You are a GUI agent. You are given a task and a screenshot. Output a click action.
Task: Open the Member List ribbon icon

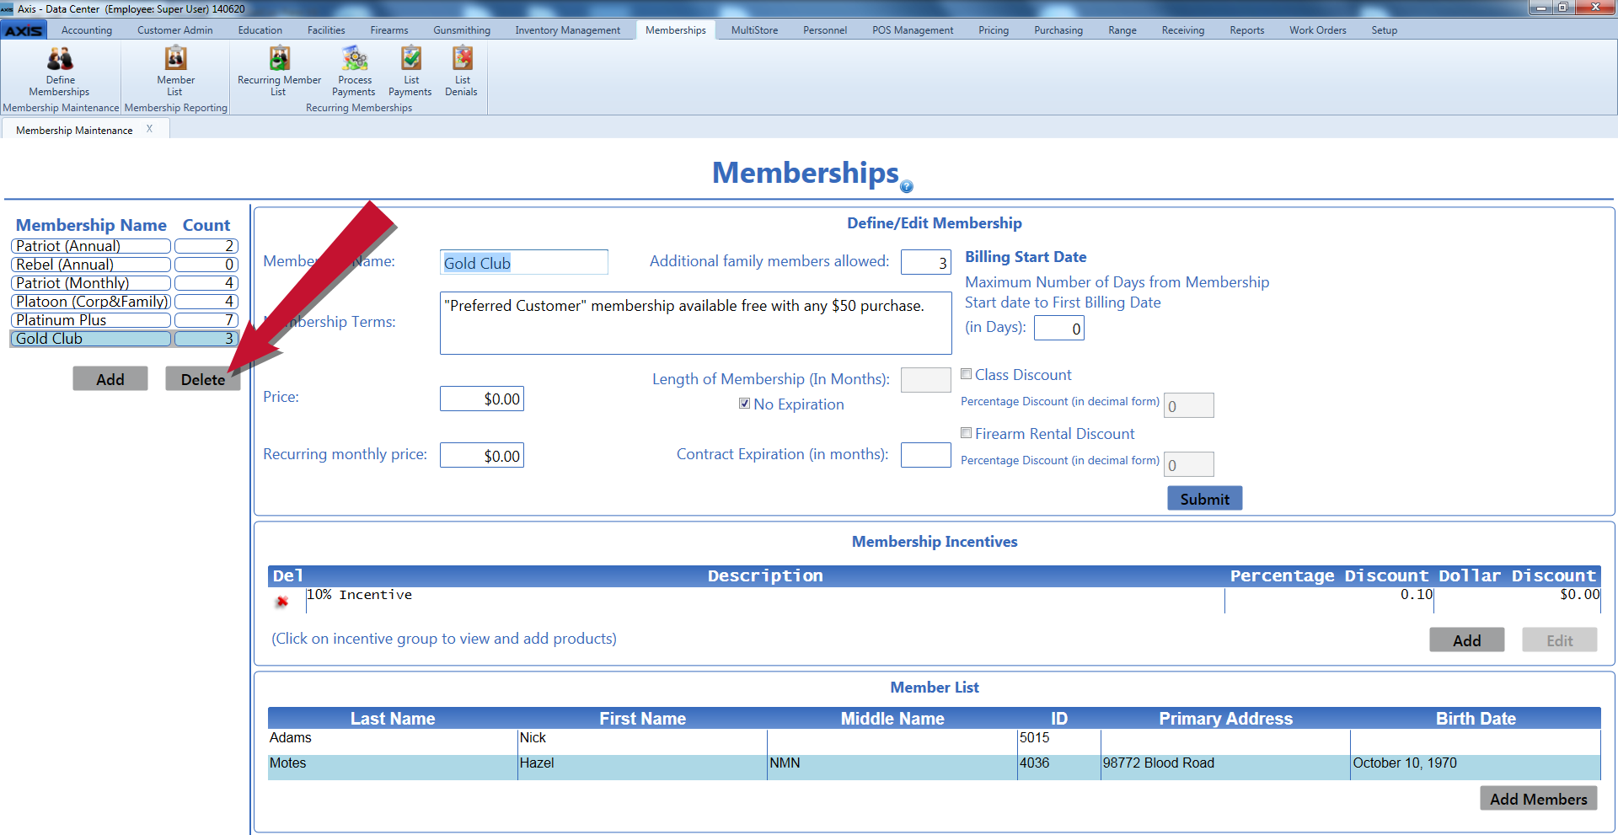tap(175, 72)
